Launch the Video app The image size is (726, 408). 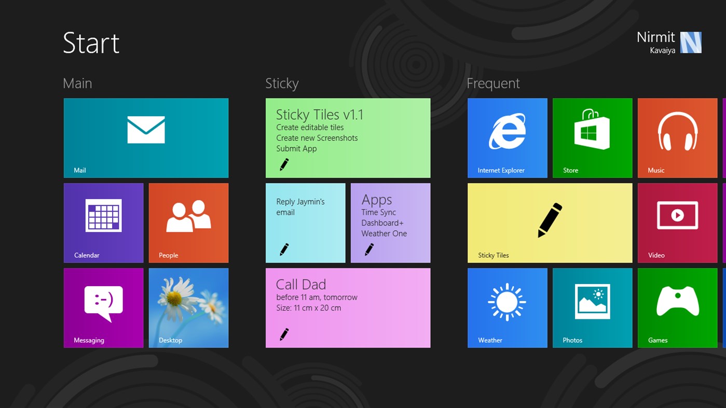[x=677, y=222]
